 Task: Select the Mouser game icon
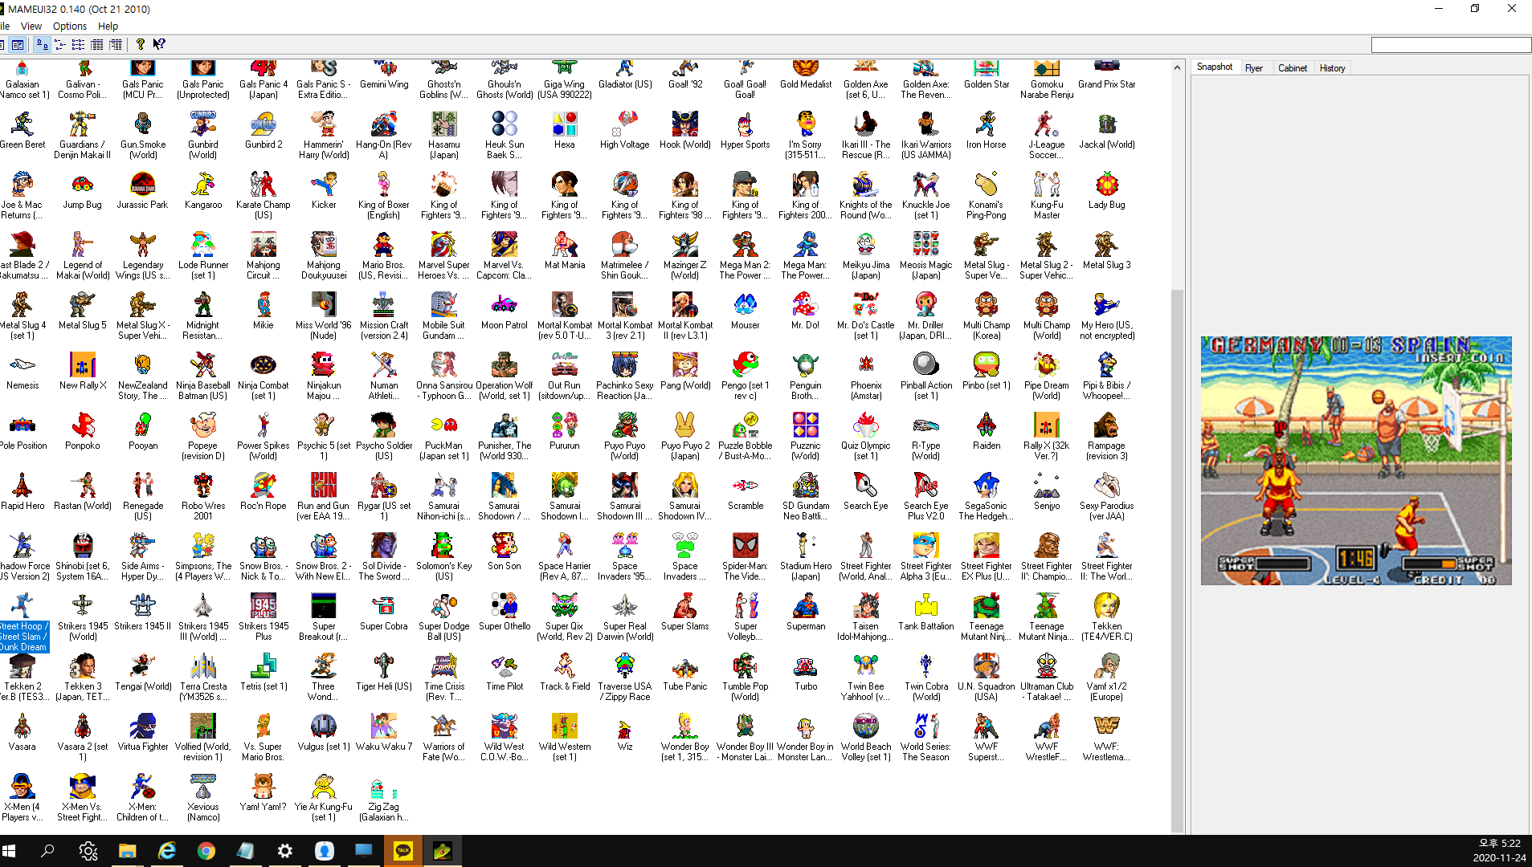[746, 305]
